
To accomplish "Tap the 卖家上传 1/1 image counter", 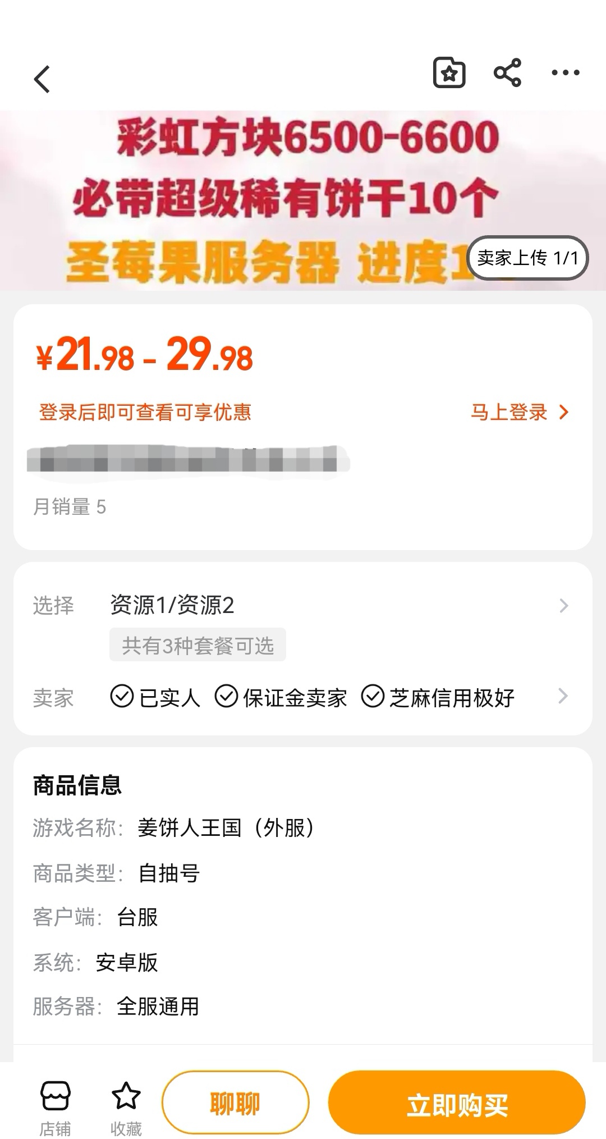I will (x=527, y=258).
